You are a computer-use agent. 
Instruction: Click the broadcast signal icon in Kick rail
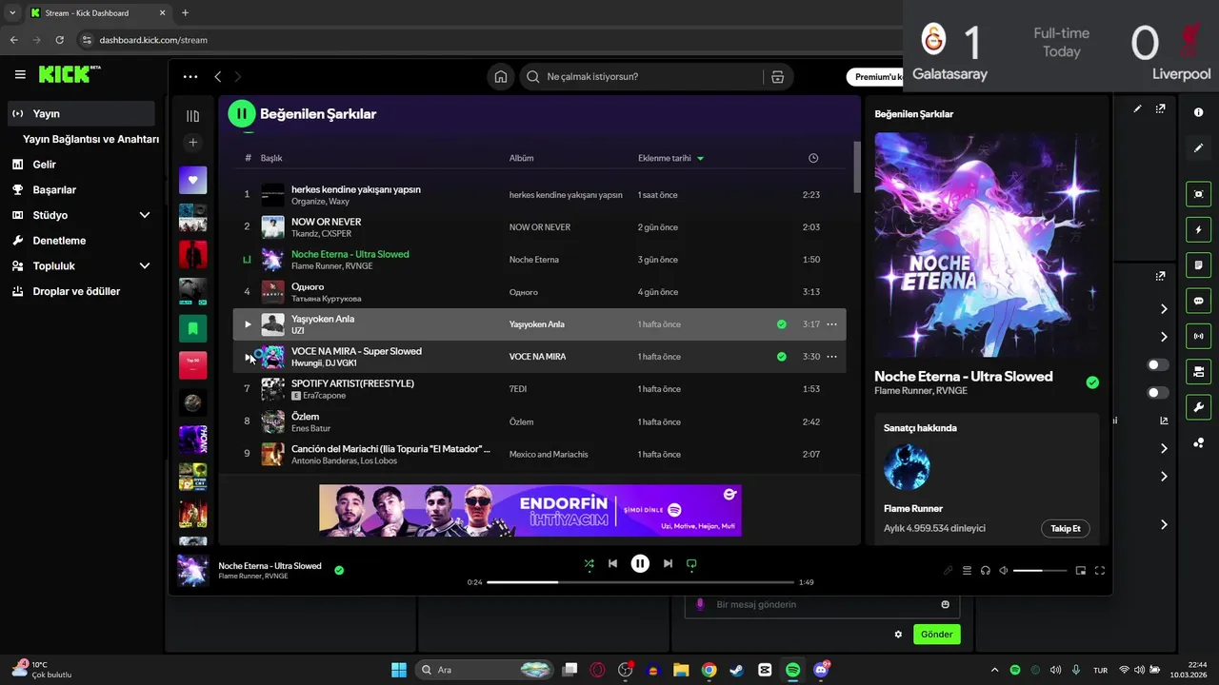pyautogui.click(x=1198, y=336)
